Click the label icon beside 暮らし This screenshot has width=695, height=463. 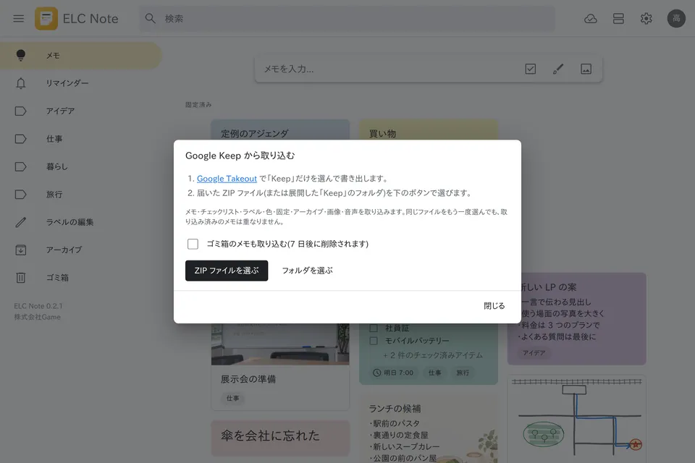coord(21,166)
